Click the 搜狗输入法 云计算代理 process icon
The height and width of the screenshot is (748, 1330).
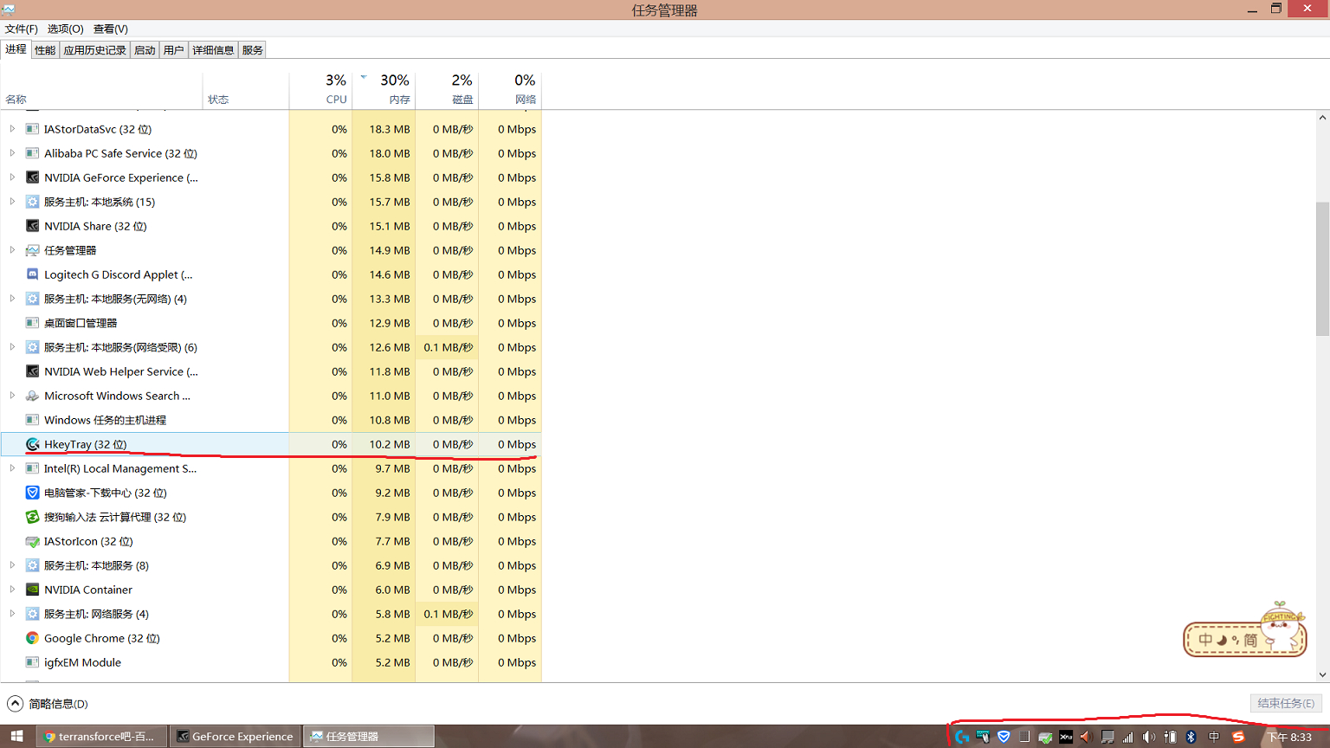32,517
